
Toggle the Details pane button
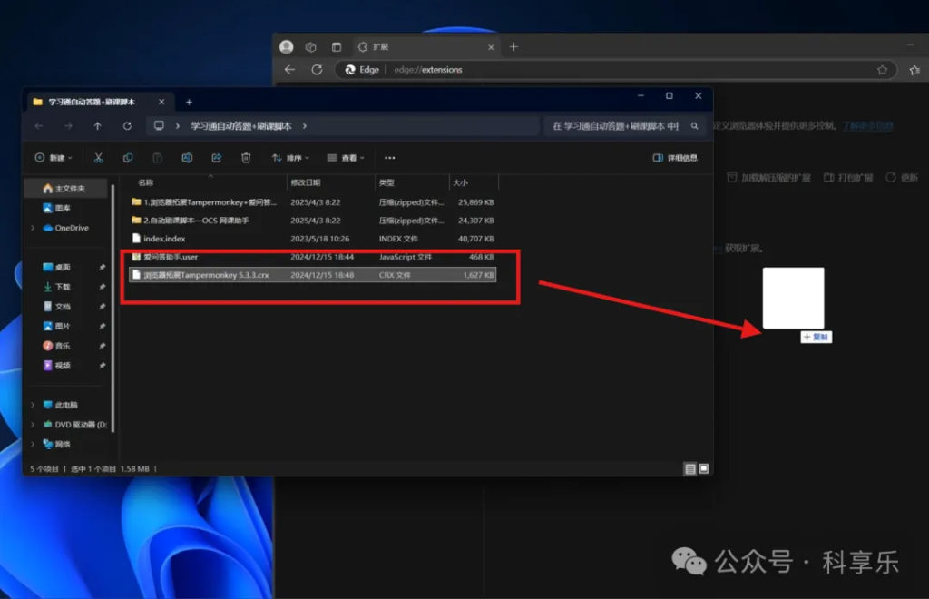click(x=675, y=158)
